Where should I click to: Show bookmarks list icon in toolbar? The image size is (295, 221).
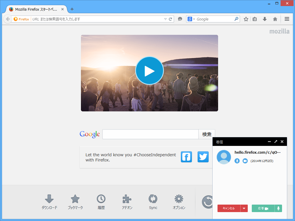[x=255, y=19]
